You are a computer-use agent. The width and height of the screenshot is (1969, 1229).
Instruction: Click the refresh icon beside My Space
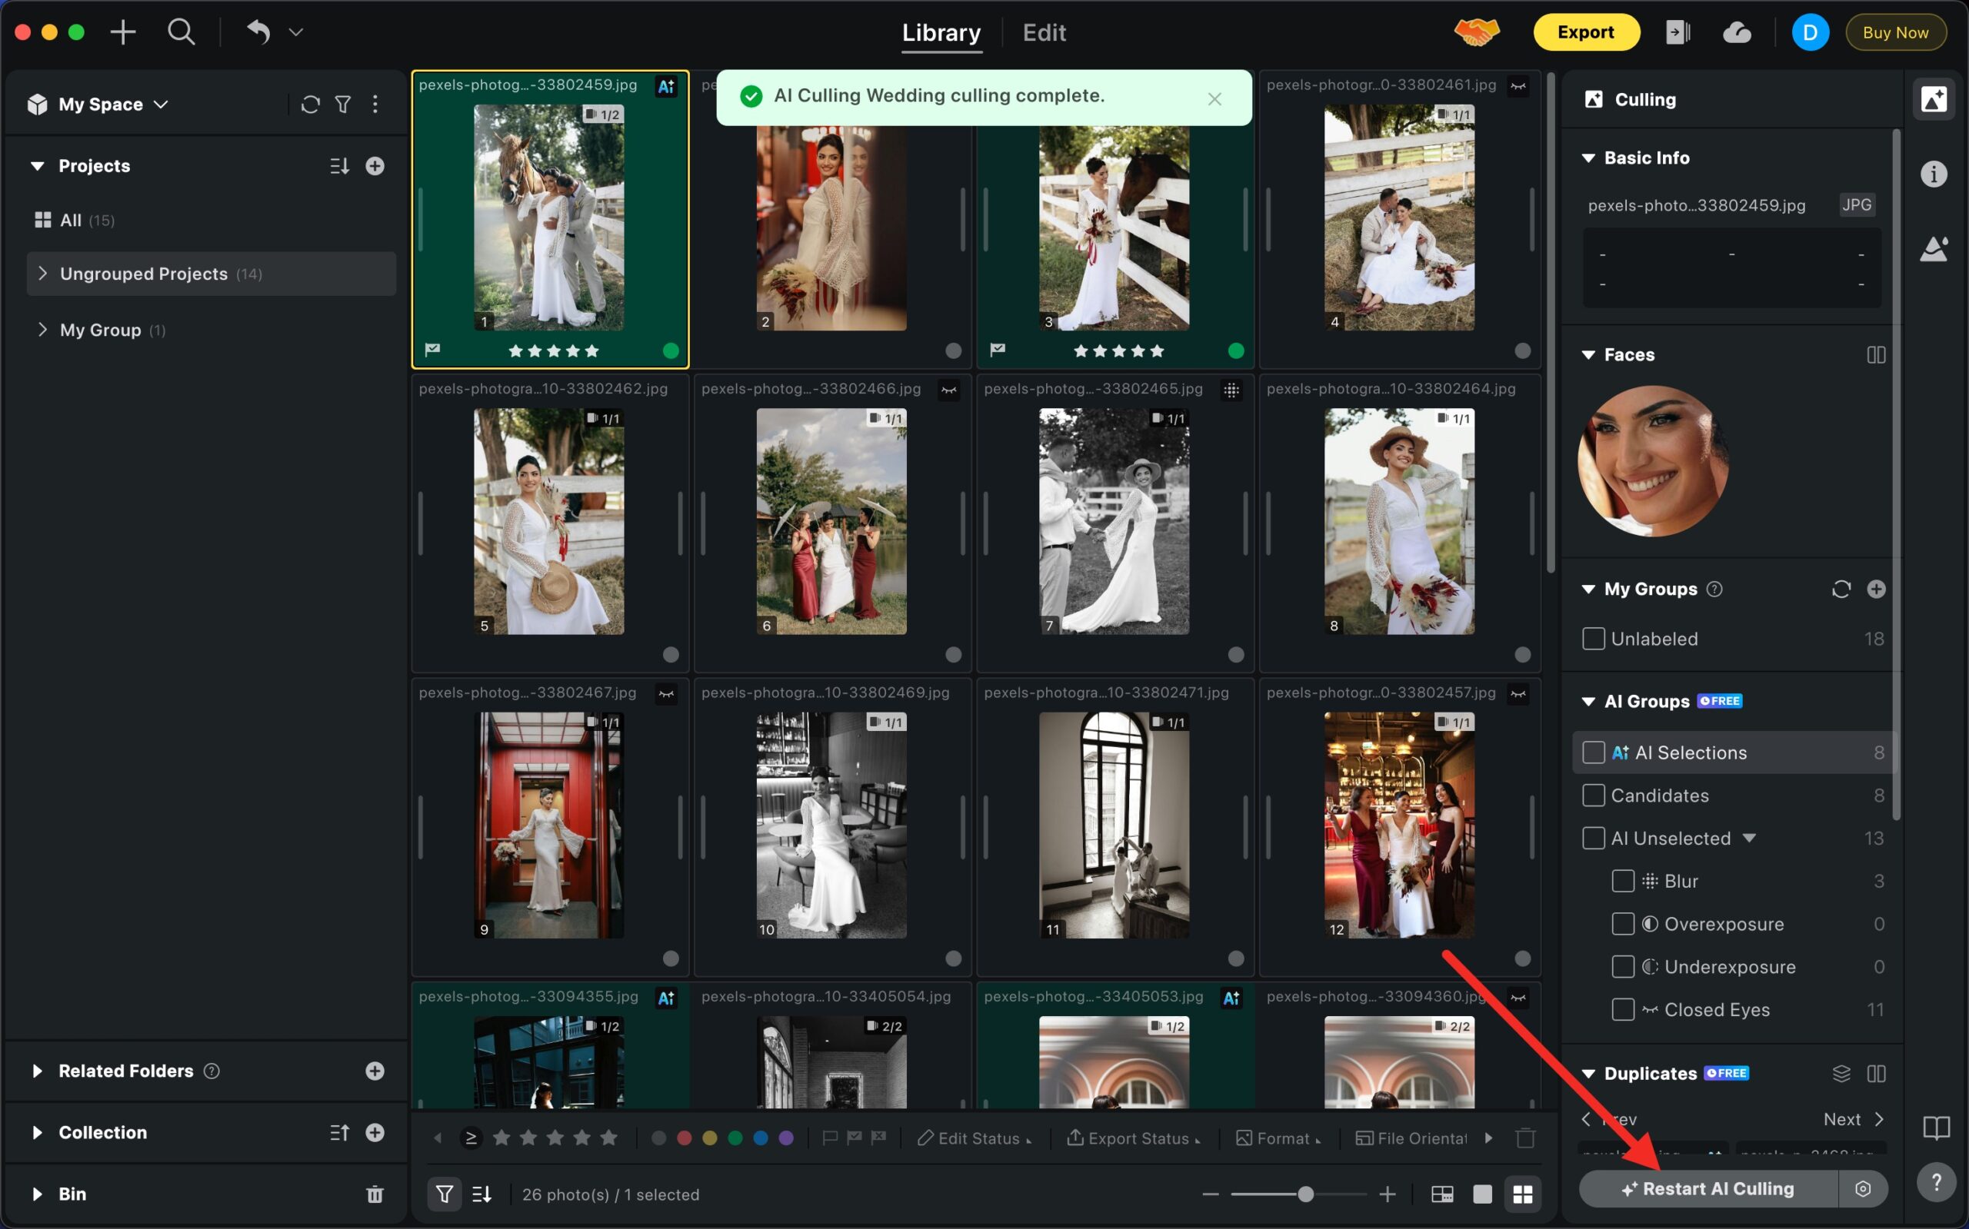[310, 104]
